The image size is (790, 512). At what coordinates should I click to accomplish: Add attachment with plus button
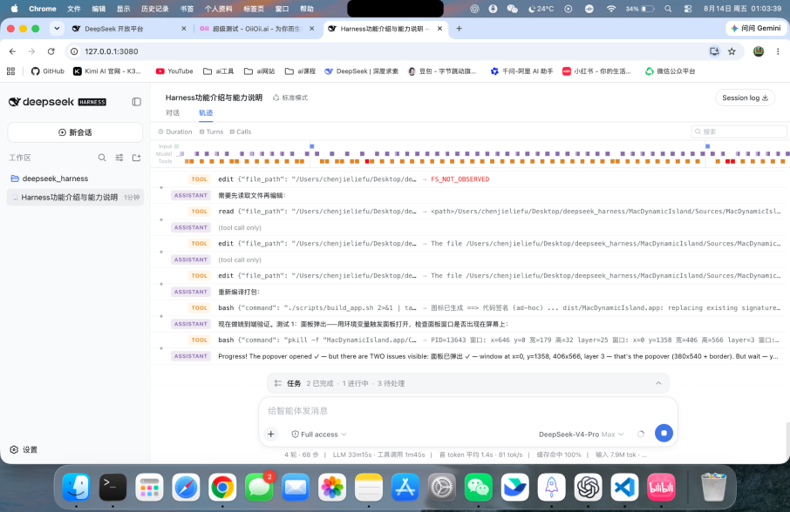tap(271, 434)
